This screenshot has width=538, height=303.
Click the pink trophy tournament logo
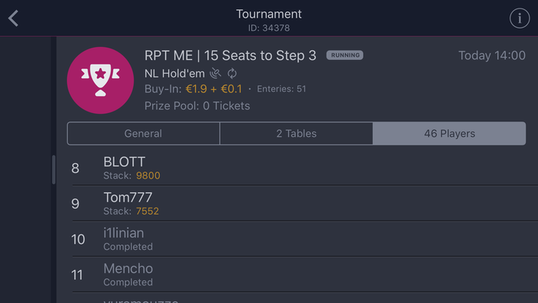(100, 80)
